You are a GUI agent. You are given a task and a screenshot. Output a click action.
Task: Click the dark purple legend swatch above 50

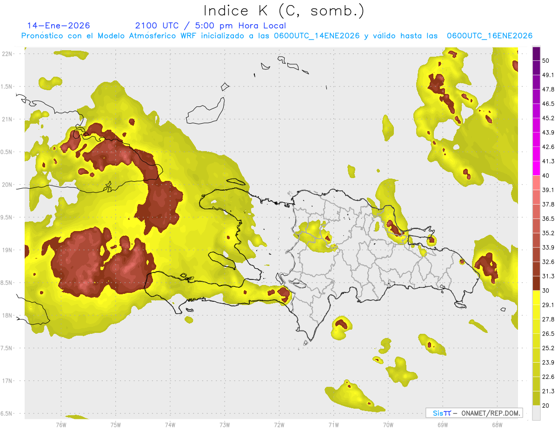coord(537,54)
